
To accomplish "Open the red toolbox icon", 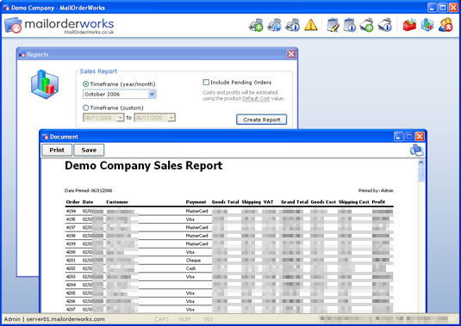I will 409,25.
